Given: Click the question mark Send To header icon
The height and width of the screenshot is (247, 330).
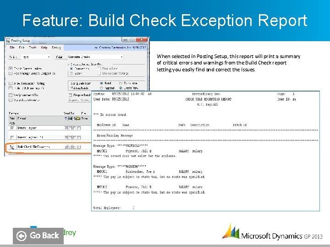Looking at the screenshot, I should coord(66,118).
